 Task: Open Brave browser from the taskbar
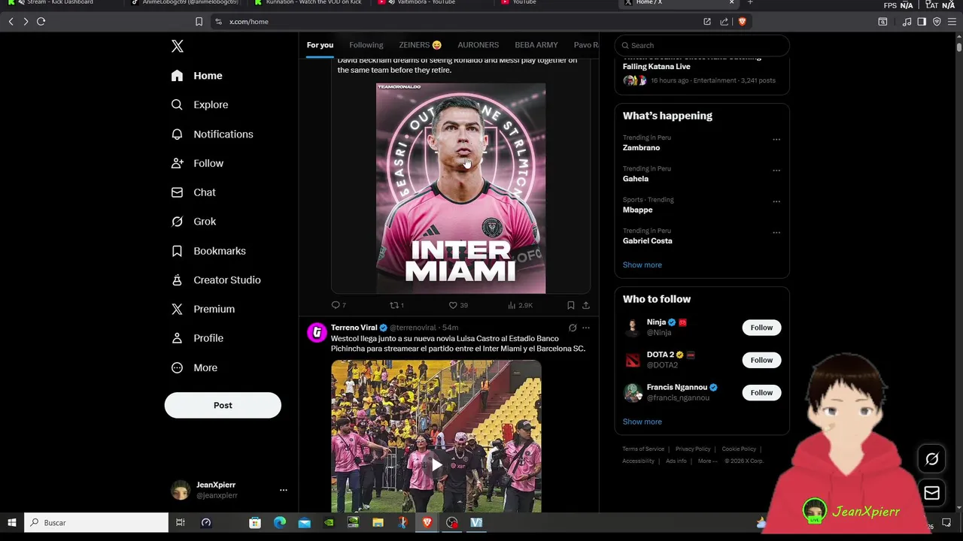point(427,523)
